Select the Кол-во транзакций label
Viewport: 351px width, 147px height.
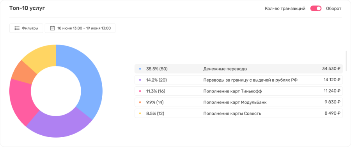tap(285, 9)
